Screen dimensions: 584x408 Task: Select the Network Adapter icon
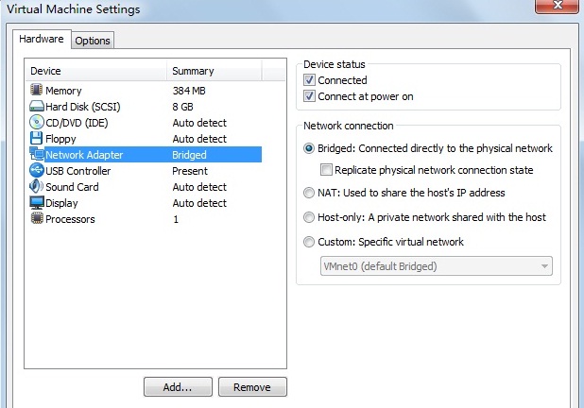point(37,154)
